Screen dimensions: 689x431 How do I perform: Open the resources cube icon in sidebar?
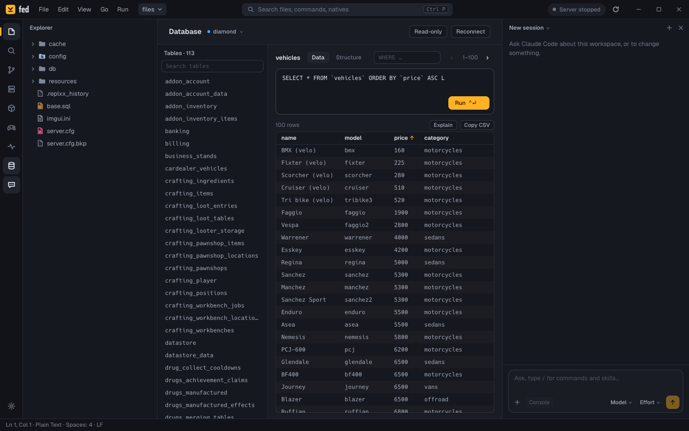coord(11,108)
